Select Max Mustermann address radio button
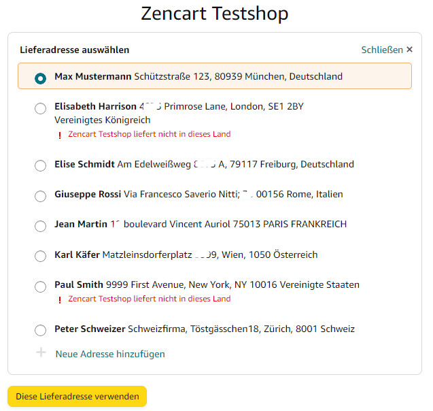The height and width of the screenshot is (411, 433). tap(40, 78)
